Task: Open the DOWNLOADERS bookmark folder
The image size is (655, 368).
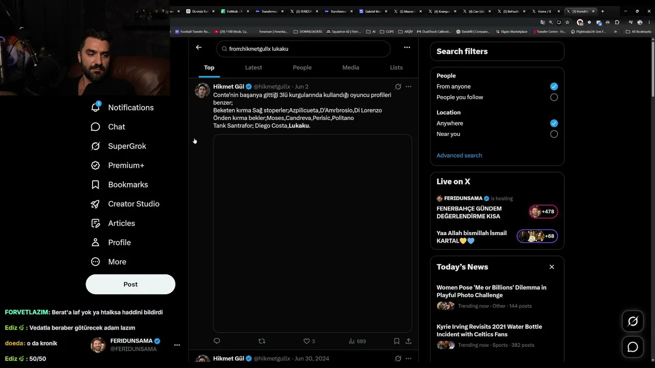Action: (308, 32)
